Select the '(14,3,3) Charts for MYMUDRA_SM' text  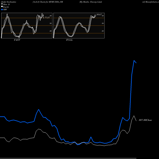click(48, 2)
